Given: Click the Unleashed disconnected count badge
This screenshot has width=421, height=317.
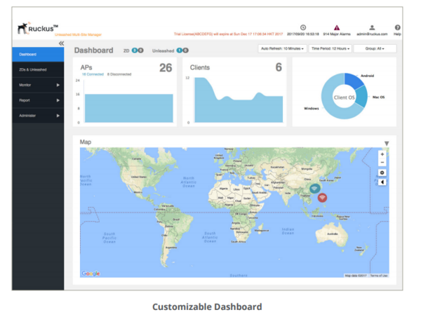Looking at the screenshot, I should coord(185,50).
